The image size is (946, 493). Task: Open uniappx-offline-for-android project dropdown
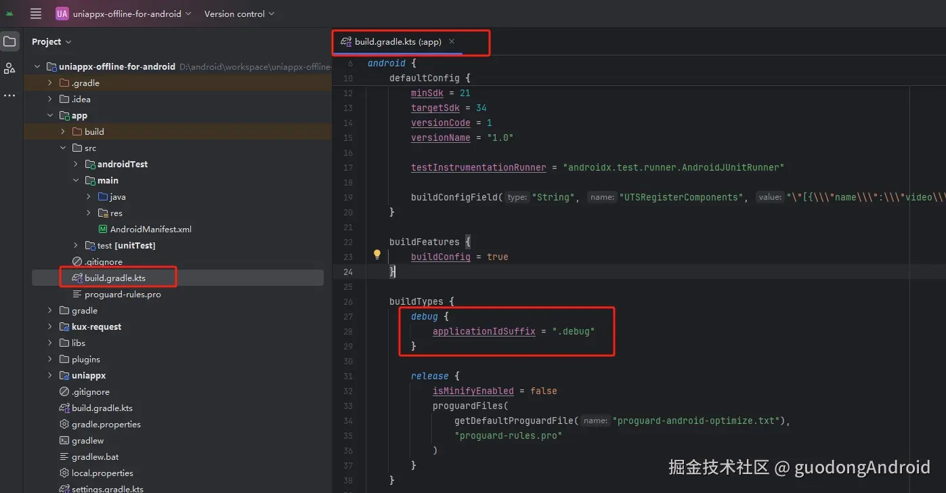tap(132, 14)
